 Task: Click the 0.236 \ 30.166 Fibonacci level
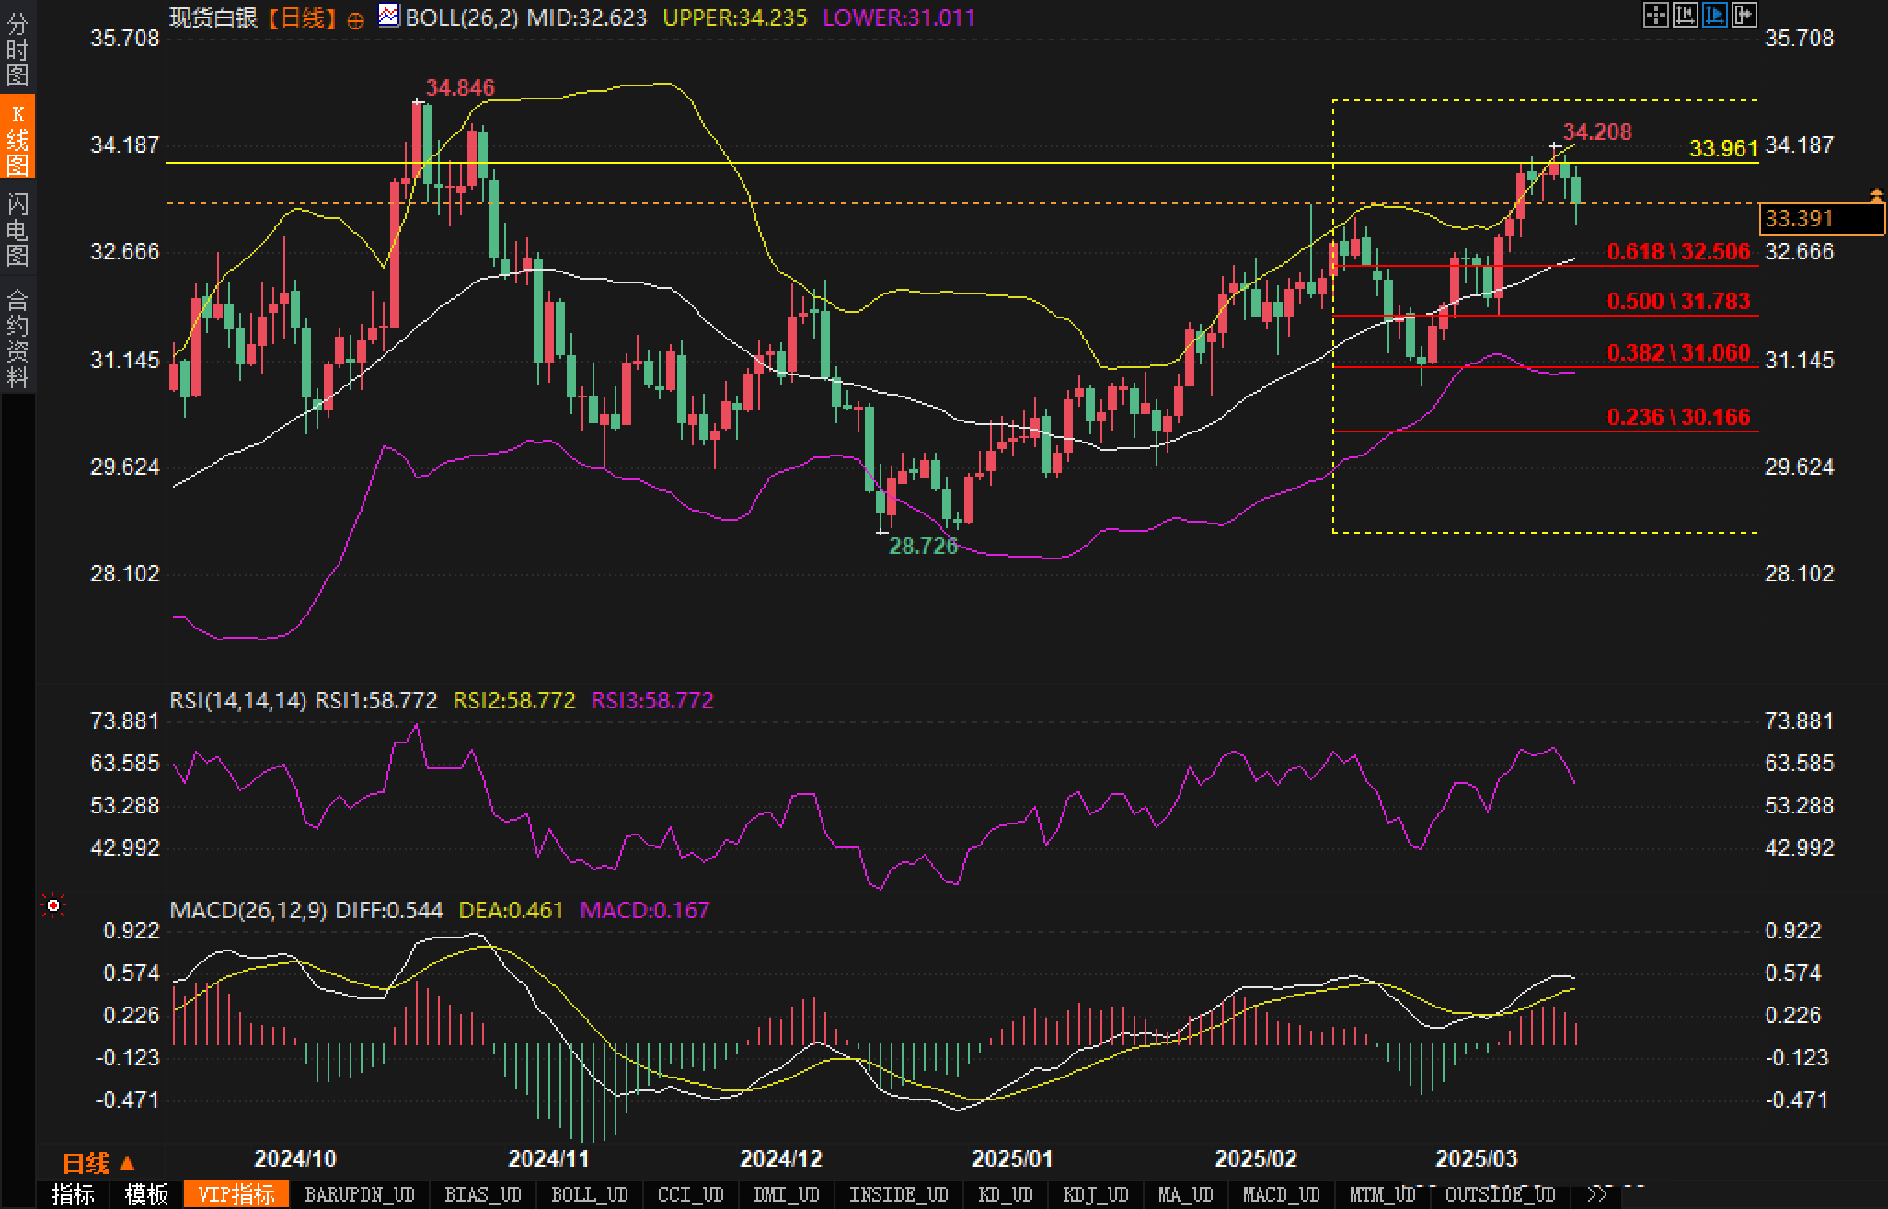1678,418
